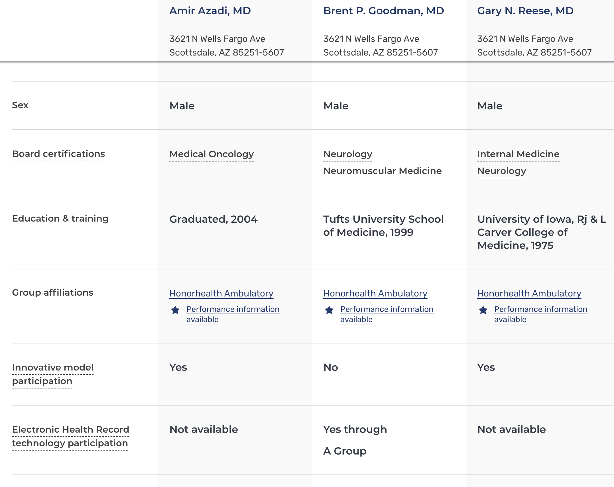The height and width of the screenshot is (487, 614).
Task: Open Honorhealth Ambulatory link under Gary Reese
Action: pyautogui.click(x=529, y=293)
